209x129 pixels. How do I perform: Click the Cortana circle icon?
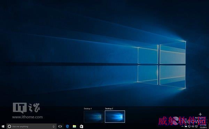click(x=9, y=126)
